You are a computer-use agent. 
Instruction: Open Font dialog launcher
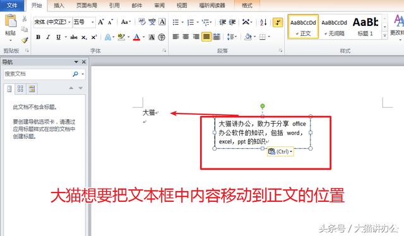pos(164,50)
